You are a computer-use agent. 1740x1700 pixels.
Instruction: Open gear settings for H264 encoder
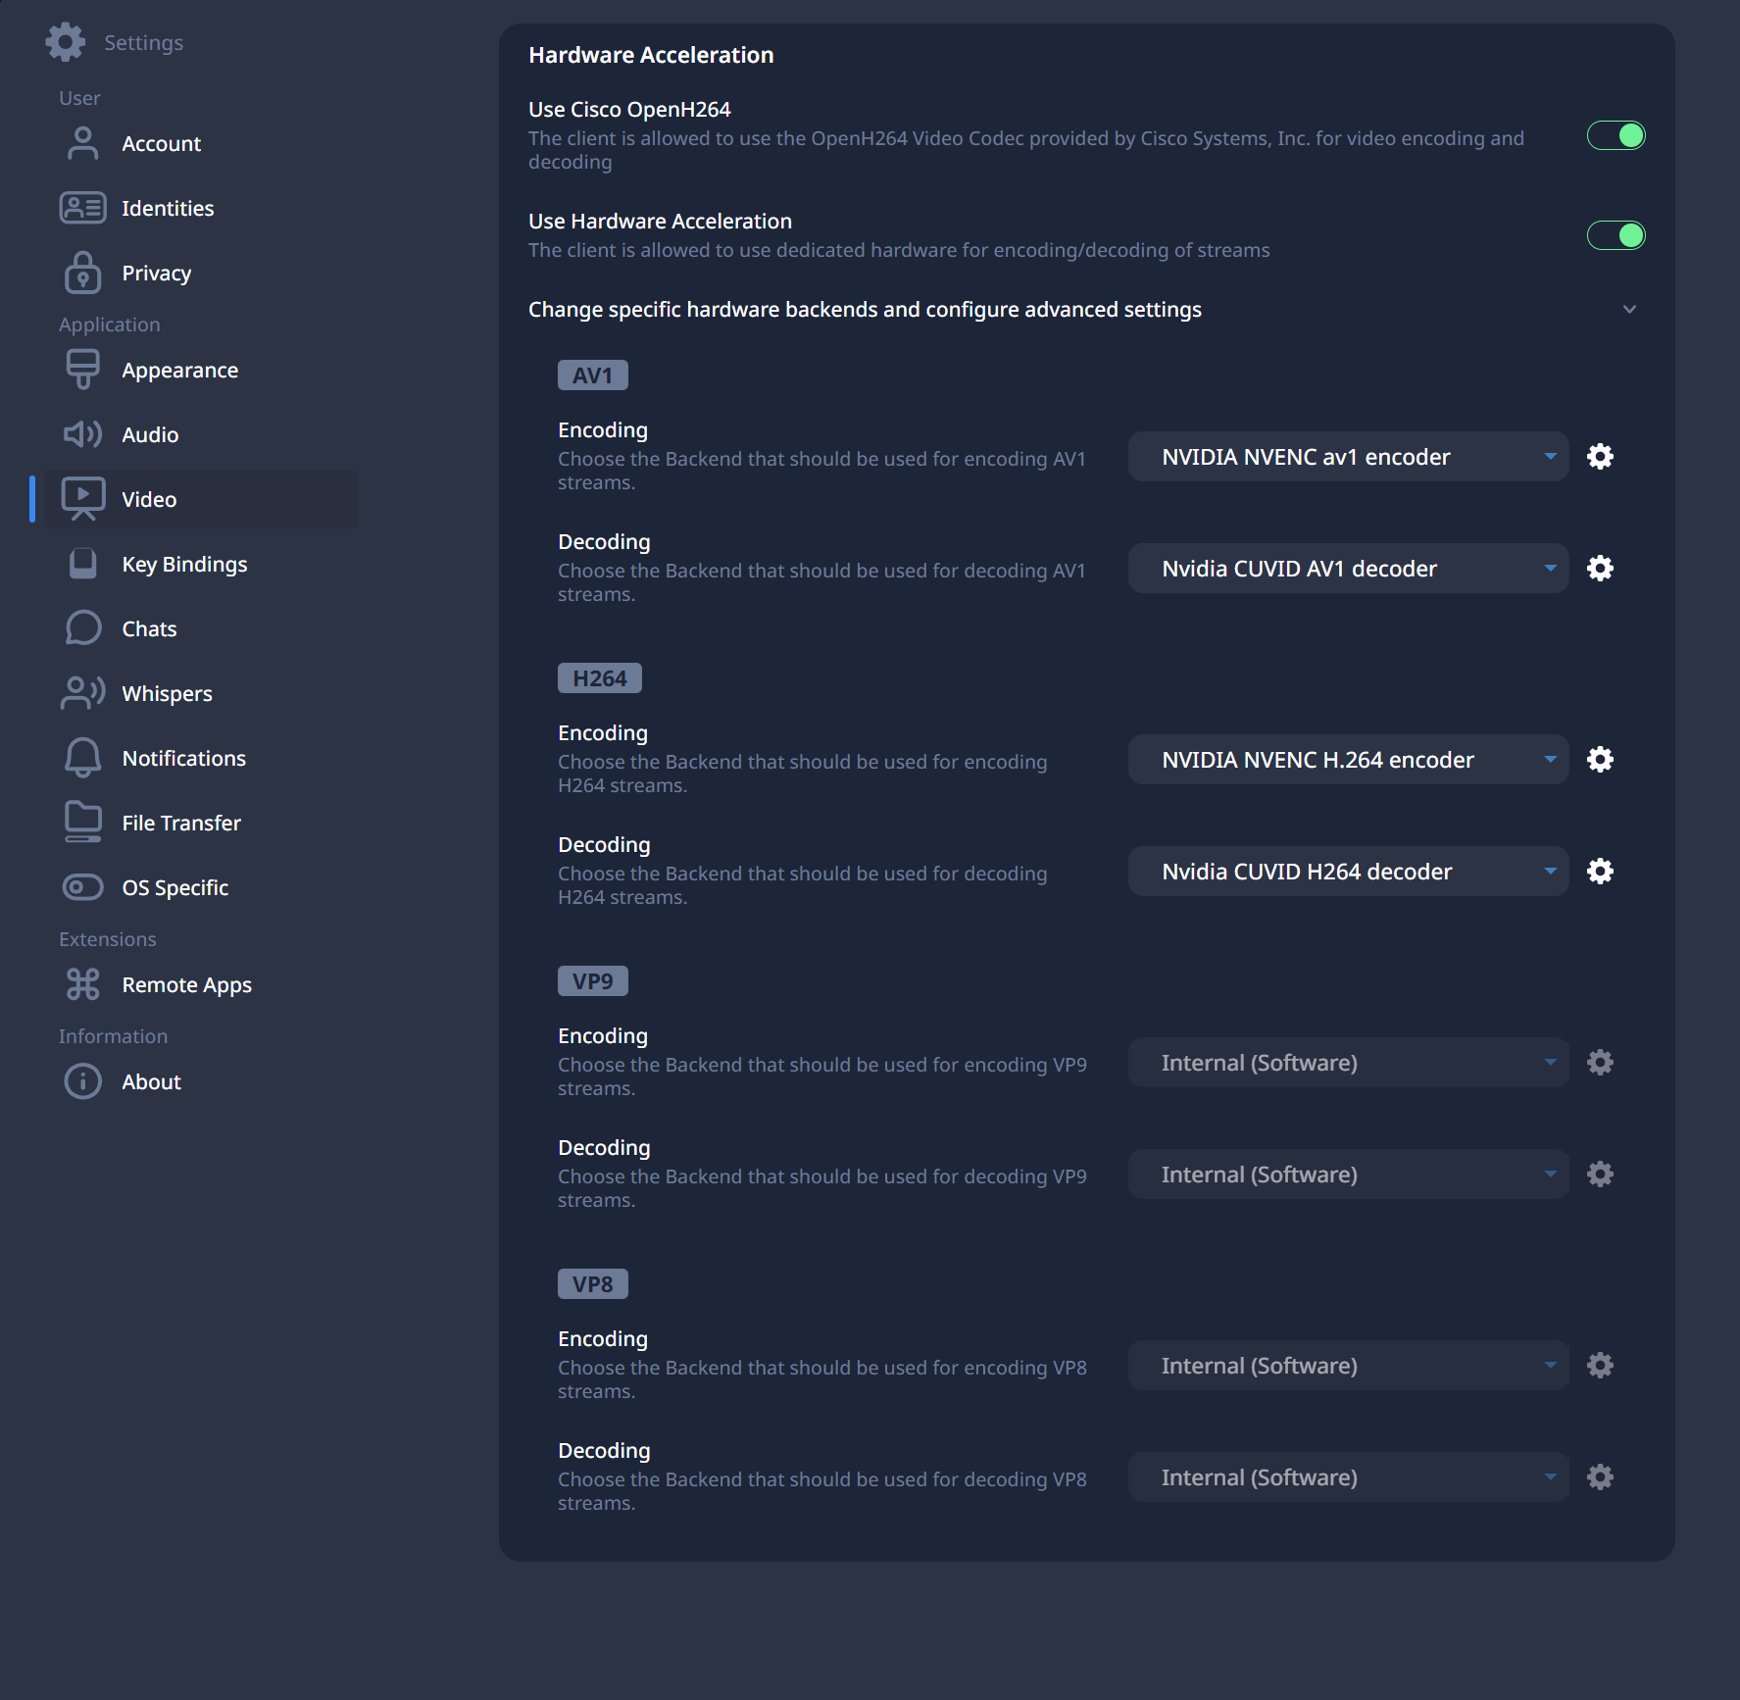(x=1600, y=760)
